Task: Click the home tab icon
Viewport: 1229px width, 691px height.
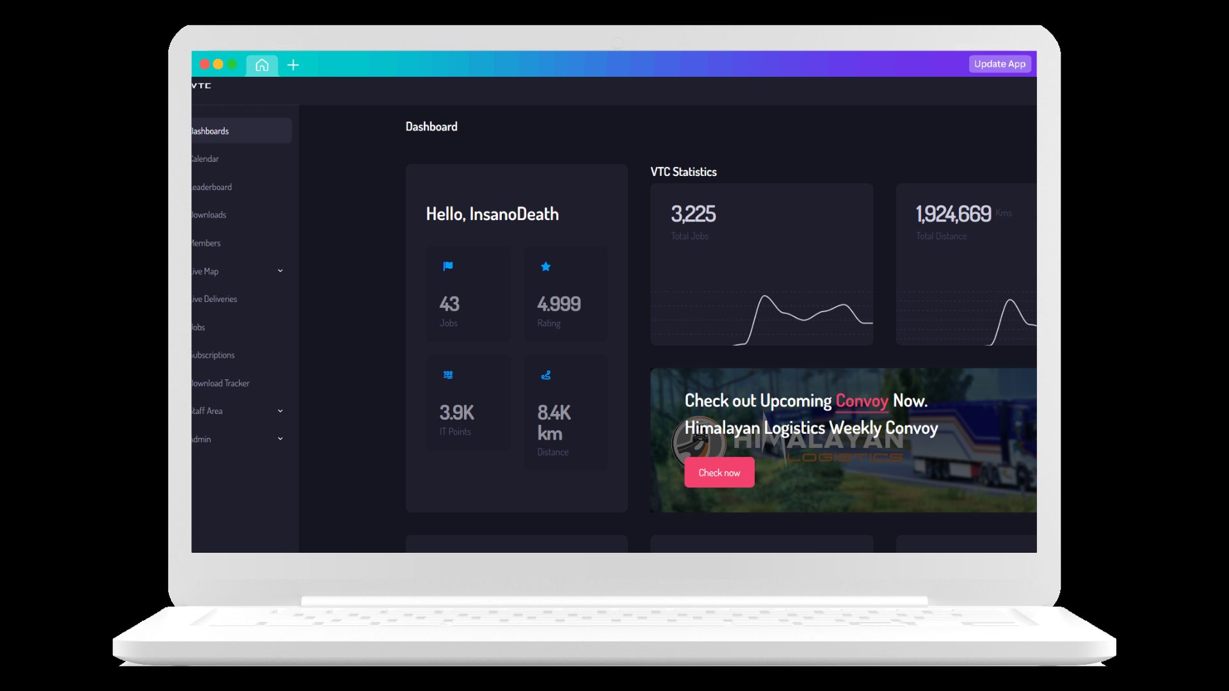Action: coord(262,65)
